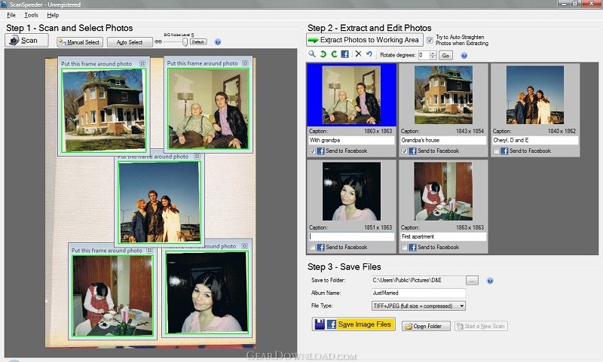The height and width of the screenshot is (362, 603).
Task: Close the frame around the dining table photo
Action: (149, 251)
